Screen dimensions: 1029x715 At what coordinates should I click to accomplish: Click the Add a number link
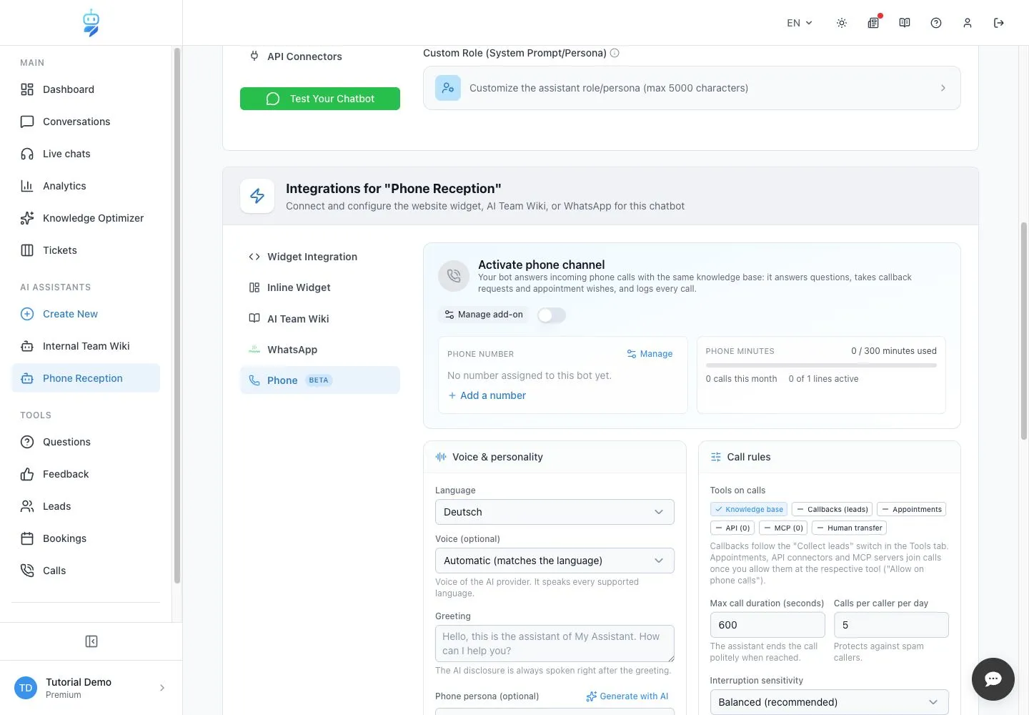(x=487, y=395)
